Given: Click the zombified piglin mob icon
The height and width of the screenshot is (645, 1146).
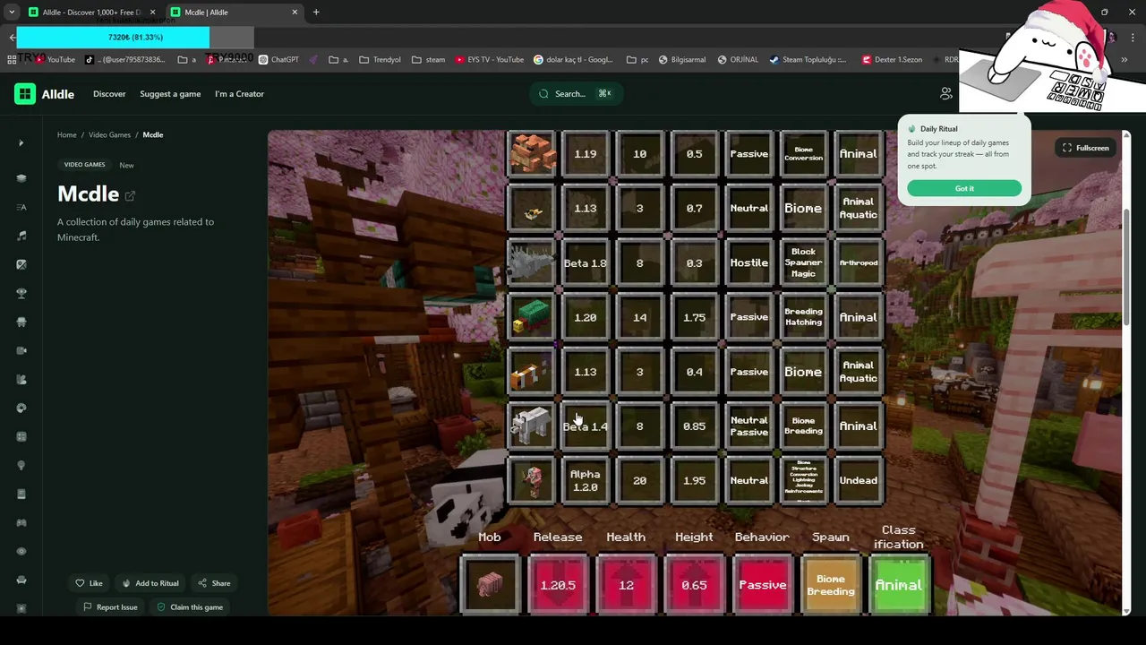Looking at the screenshot, I should pos(532,481).
